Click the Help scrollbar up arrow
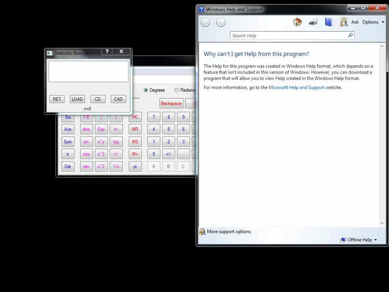 pyautogui.click(x=382, y=46)
